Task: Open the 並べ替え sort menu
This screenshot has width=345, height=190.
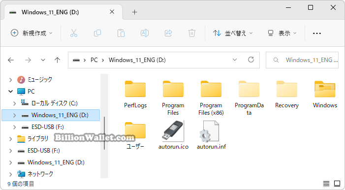Action: (x=233, y=33)
